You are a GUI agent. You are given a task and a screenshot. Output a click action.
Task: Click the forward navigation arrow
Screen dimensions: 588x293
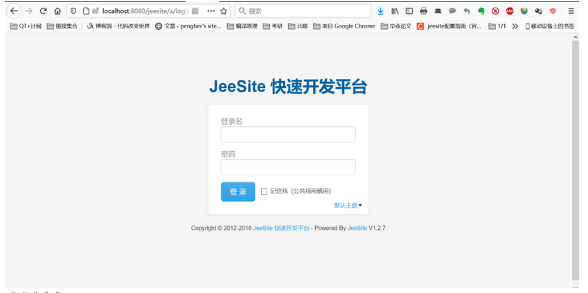click(x=29, y=11)
